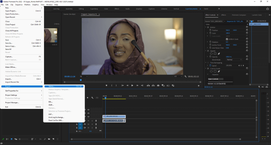Toggle Anchor Point animation stopwatch
271x145 pixels.
(x=210, y=45)
